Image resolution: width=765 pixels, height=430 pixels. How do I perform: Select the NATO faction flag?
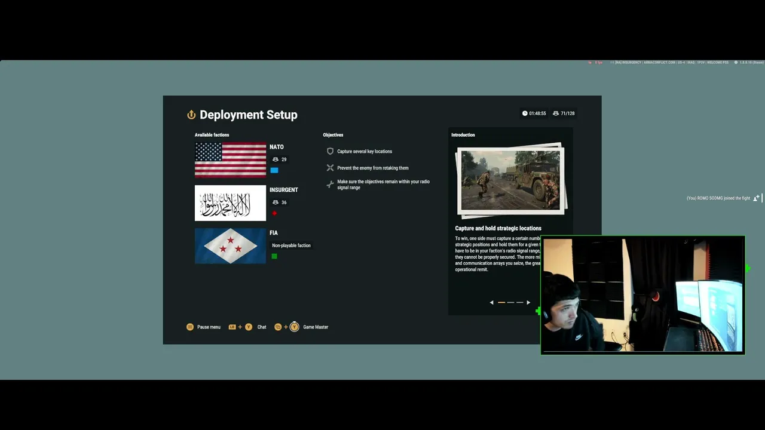(230, 160)
